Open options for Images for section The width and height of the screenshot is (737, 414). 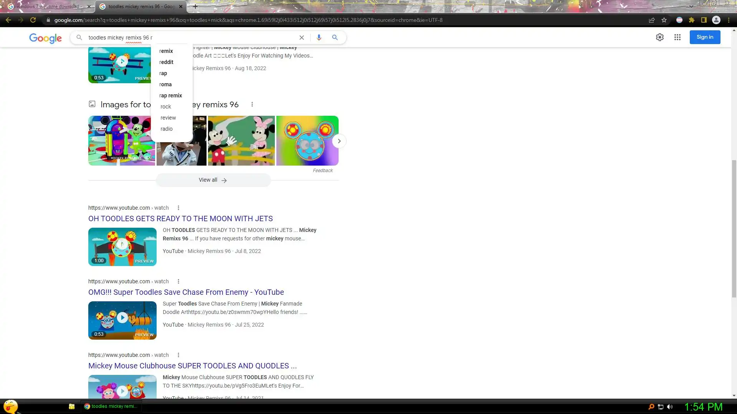pos(252,104)
